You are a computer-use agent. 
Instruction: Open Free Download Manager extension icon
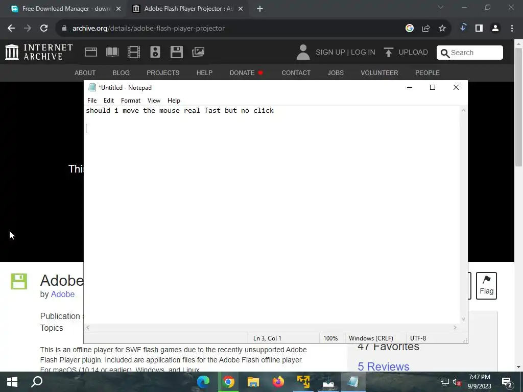[463, 28]
